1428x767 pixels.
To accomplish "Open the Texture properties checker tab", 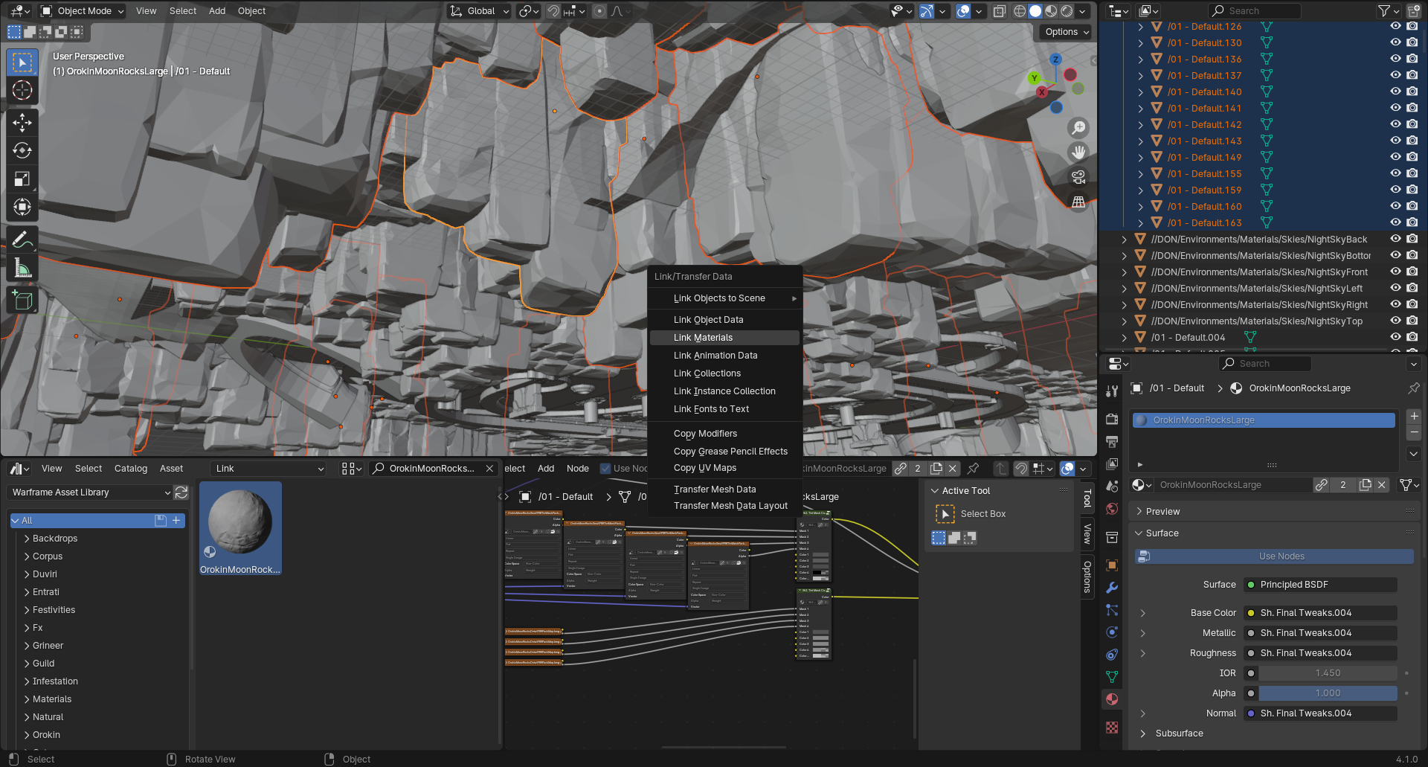I will pyautogui.click(x=1112, y=728).
